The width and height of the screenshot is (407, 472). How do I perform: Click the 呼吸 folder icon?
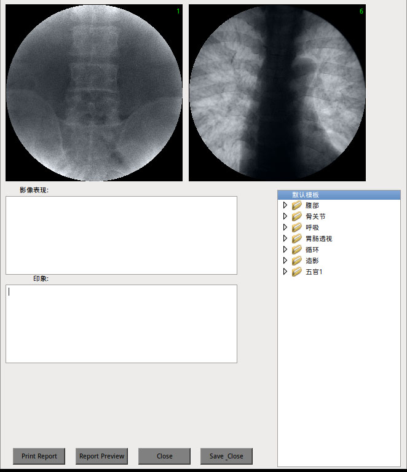(x=296, y=227)
